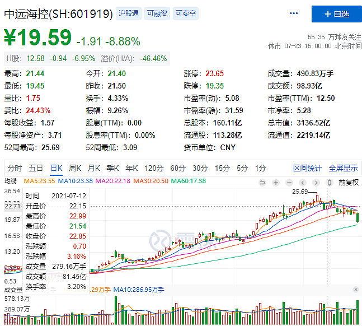Open the 前复权 price adjustment dropdown
362x326 pixels.
click(x=349, y=183)
